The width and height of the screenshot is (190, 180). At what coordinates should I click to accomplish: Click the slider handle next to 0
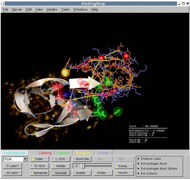83,166
